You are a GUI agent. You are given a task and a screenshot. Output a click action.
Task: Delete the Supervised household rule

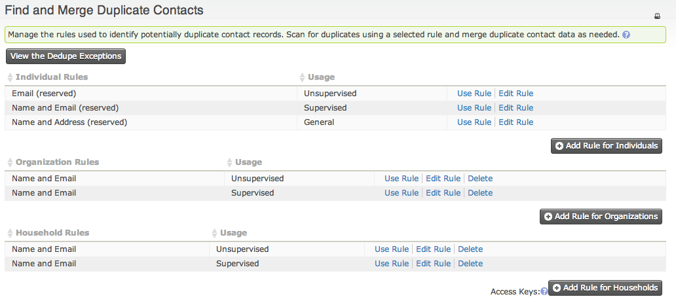click(x=470, y=264)
